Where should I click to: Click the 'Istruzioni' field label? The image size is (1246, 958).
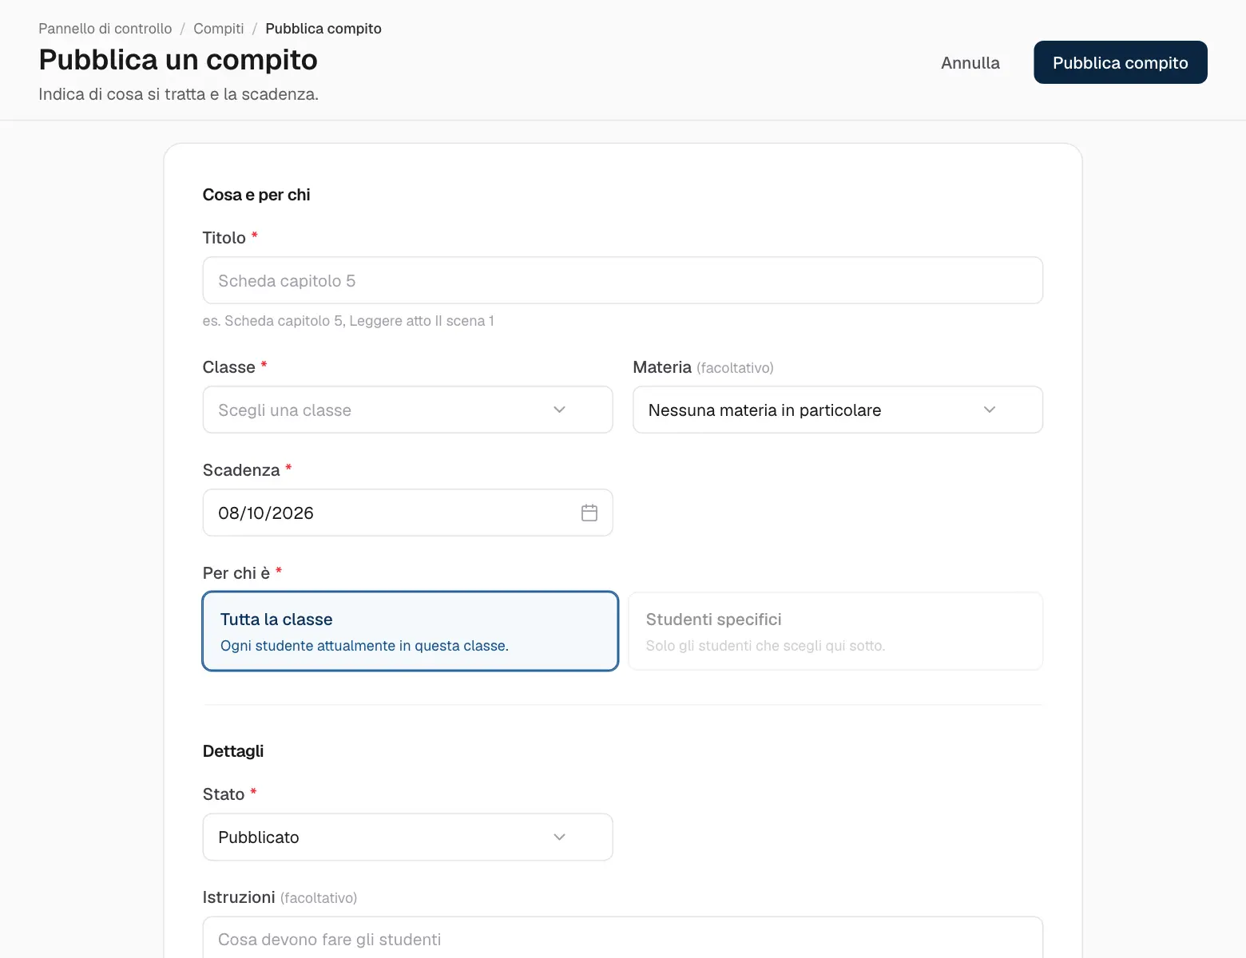pyautogui.click(x=239, y=897)
